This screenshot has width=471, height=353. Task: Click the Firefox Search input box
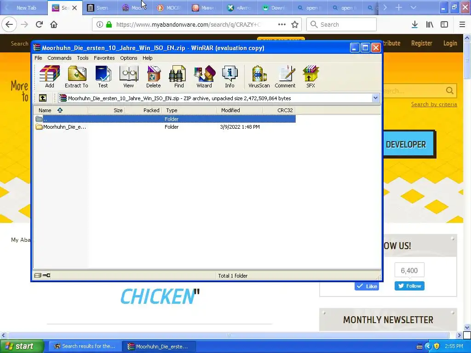[342, 24]
